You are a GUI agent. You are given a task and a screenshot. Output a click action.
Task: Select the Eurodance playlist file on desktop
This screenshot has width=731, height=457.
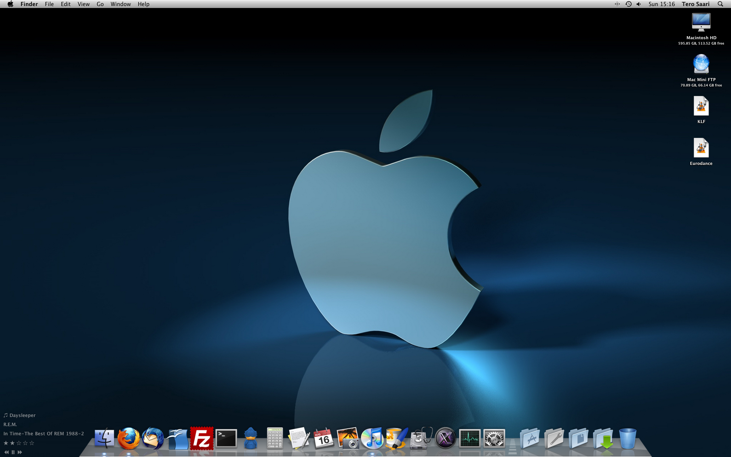(x=701, y=148)
